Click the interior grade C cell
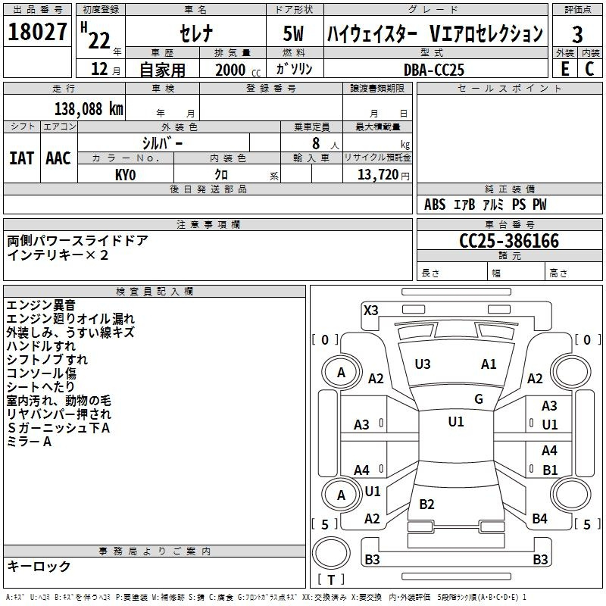Screen dimensions: 606x606 point(590,69)
